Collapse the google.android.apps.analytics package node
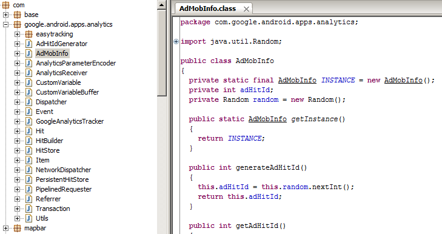The height and width of the screenshot is (234, 442). (x=5, y=24)
